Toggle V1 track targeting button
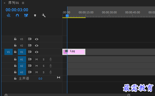Viewport: 155px width, 96px height. coord(22,52)
